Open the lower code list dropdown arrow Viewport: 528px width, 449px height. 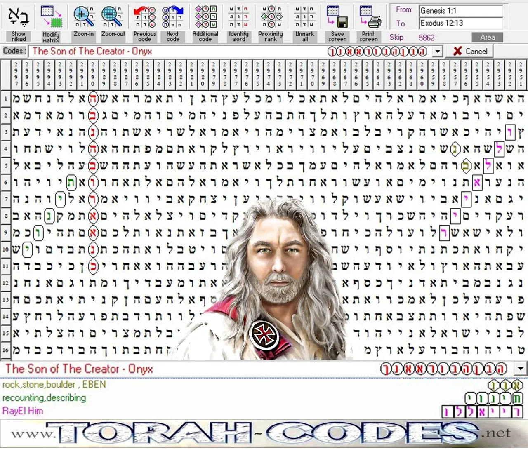(521, 369)
